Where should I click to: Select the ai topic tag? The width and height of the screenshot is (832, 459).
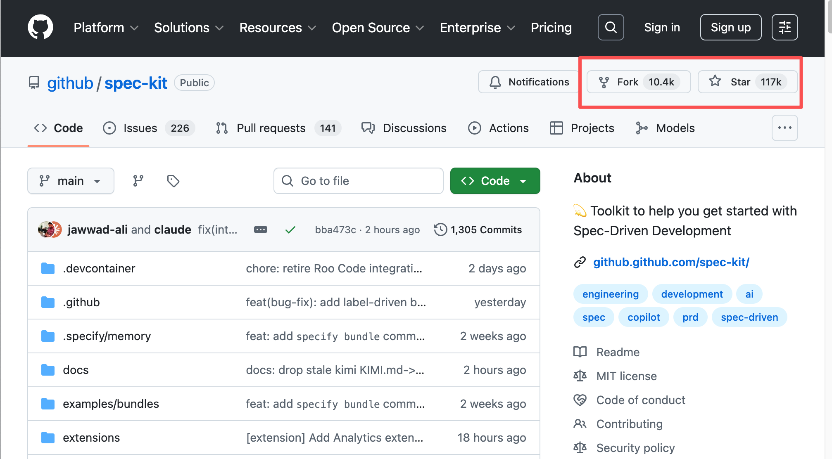(x=749, y=294)
